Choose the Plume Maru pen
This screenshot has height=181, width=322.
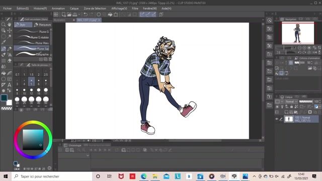click(31, 43)
